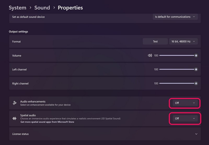Open the 16 bit, 48000 Hz format dropdown
This screenshot has height=145, width=209.
tap(183, 41)
